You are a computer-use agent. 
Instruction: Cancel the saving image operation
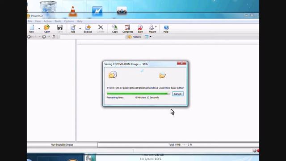[178, 94]
